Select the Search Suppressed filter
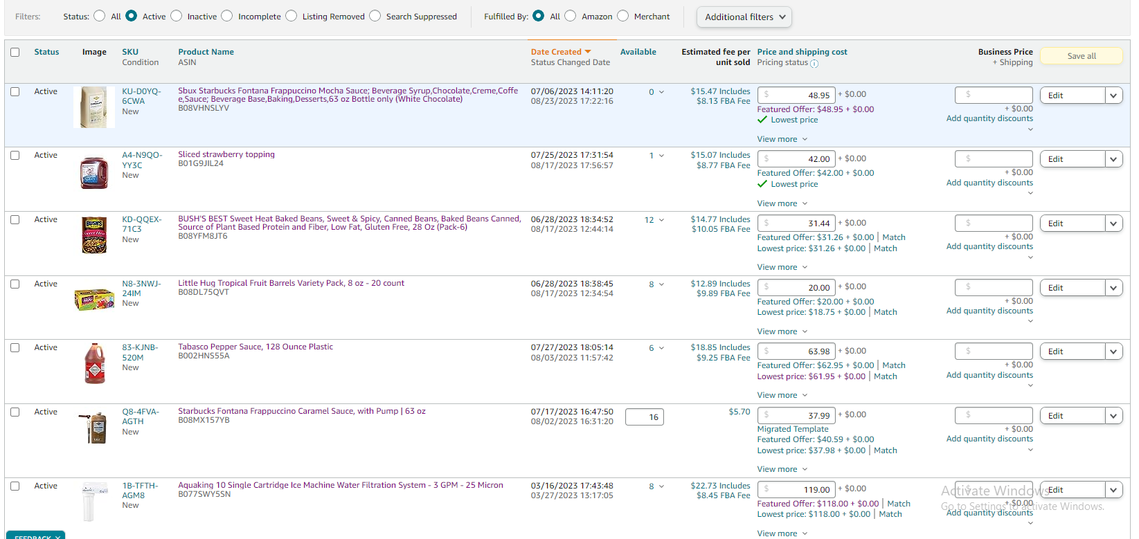Viewport: 1139px width, 539px height. (375, 16)
